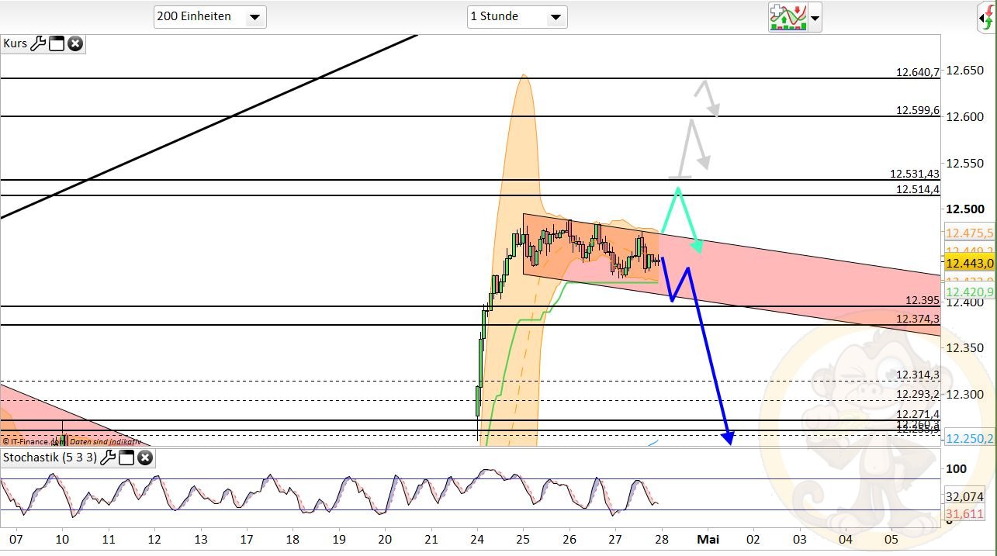Open Kurs settings via the wrench icon
Image resolution: width=997 pixels, height=556 pixels.
(x=36, y=43)
